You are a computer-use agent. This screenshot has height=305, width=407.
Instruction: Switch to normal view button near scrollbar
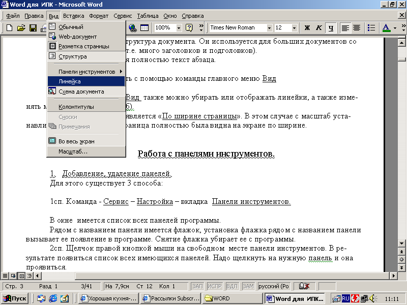(5, 276)
